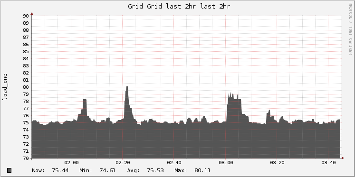Viewport: 355px width, 177px height.
Task: Click the y-axis label 70
Action: (x=26, y=158)
